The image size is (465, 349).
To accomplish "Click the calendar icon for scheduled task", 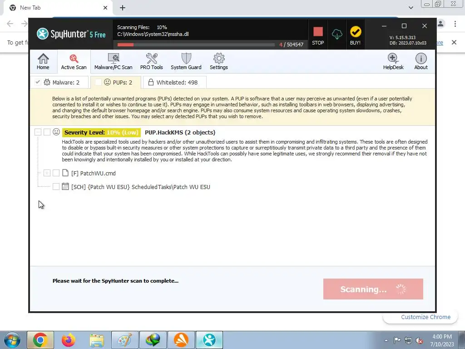I will click(65, 186).
